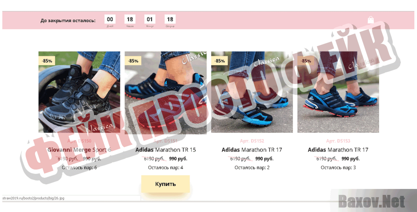Open the product photo for article DS152
Screen dimensions: 417x212
[252, 92]
